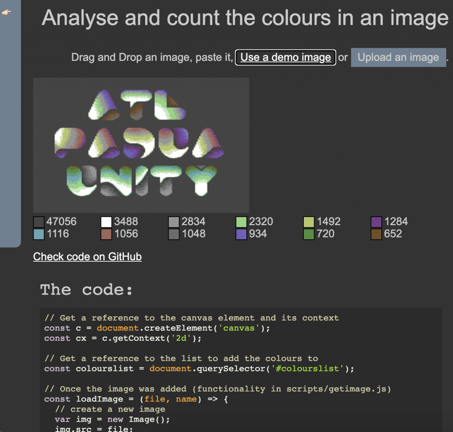Click the colour count '47056'
Image resolution: width=453 pixels, height=432 pixels.
61,222
